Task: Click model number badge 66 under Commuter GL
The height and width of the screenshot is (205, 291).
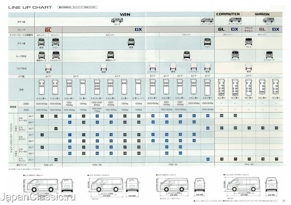Action: click(222, 116)
